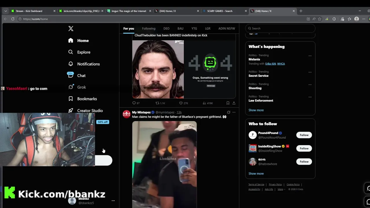The image size is (370, 208).
Task: Show more in Who to follow
Action: click(x=256, y=174)
